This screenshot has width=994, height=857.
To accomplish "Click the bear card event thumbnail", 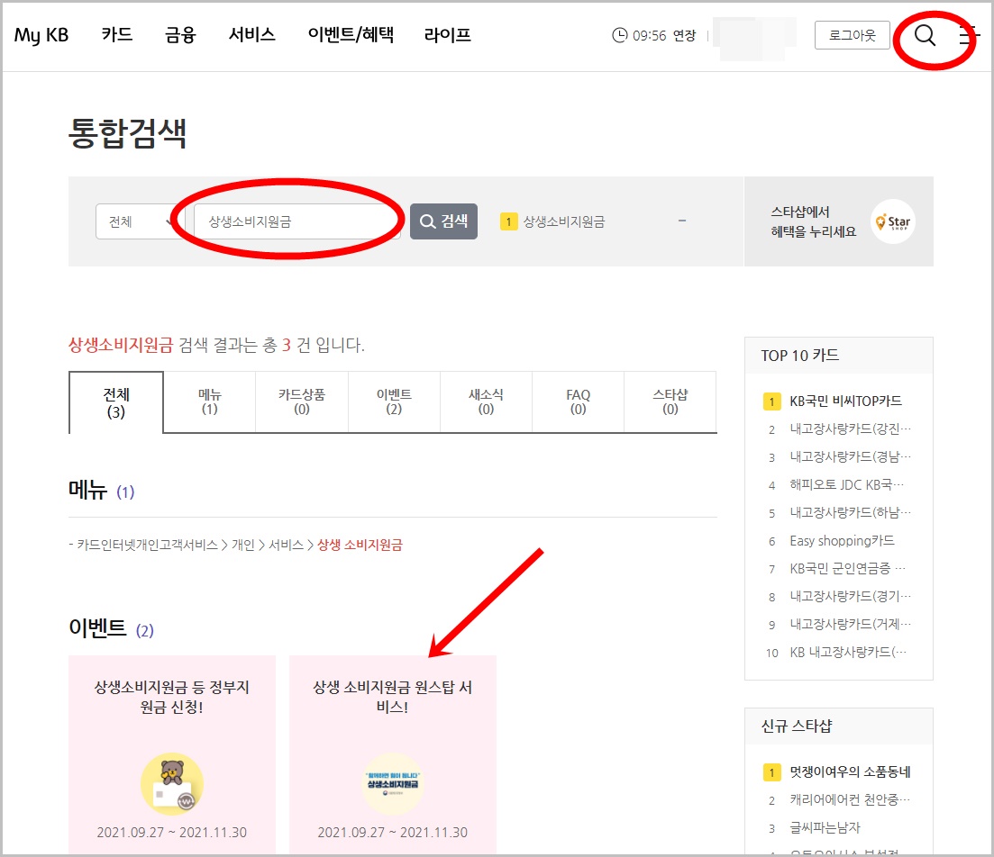I will pos(172,784).
